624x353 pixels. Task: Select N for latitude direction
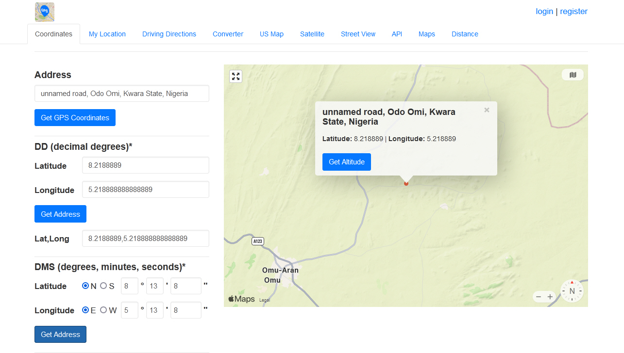[85, 286]
